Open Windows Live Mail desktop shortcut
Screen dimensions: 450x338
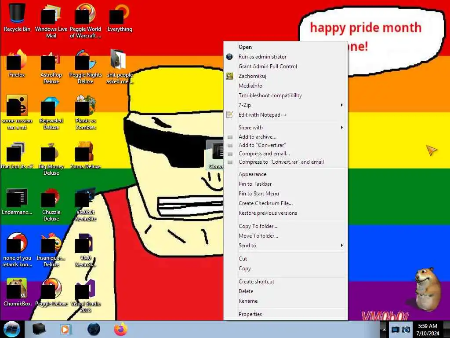click(x=51, y=21)
